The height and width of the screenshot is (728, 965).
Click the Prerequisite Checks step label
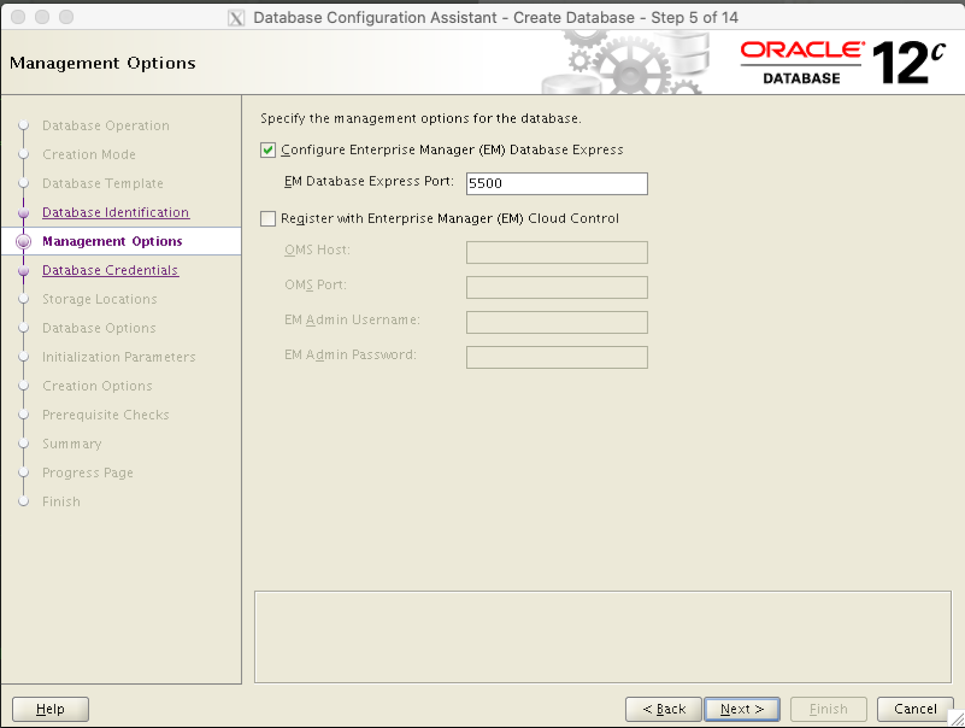106,415
